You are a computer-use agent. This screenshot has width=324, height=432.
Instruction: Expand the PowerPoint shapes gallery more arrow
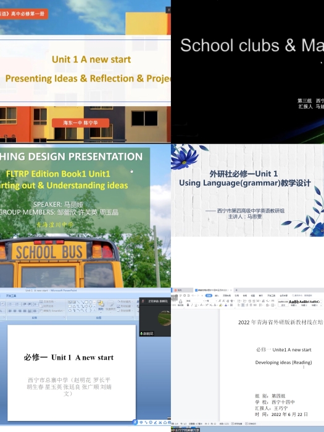pos(94,310)
